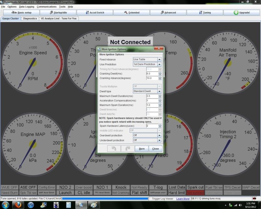Switch to the Gauge Cluster tab
The height and width of the screenshot is (209, 261).
pos(10,19)
